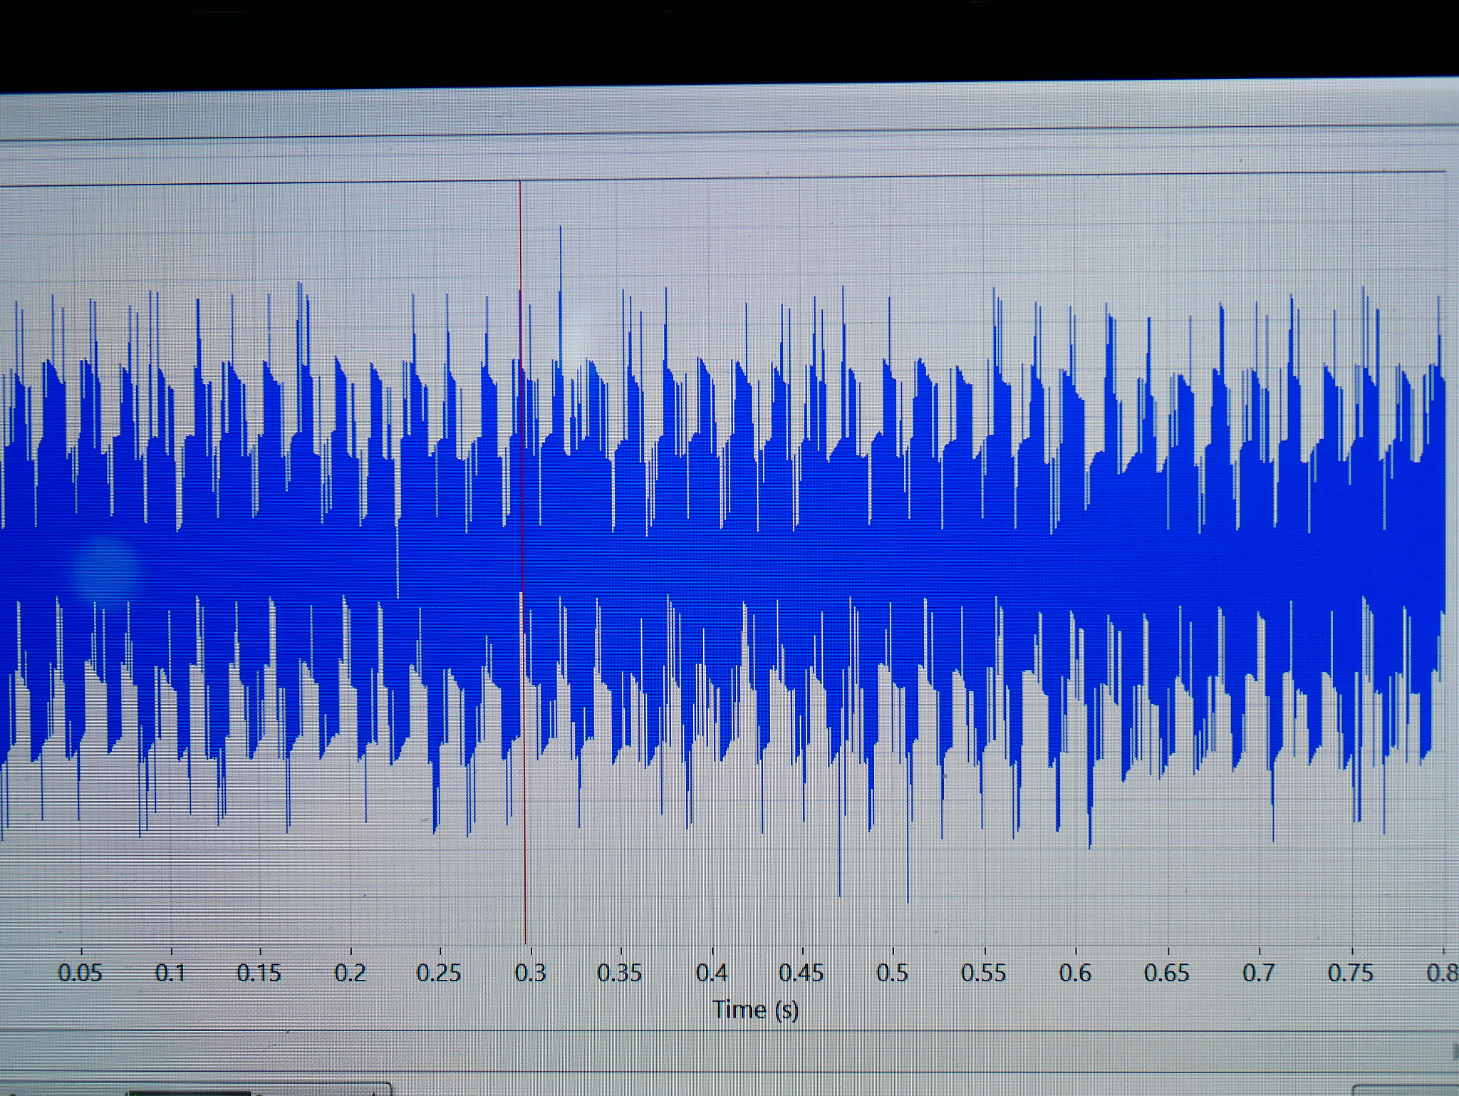Click the tallest positive waveform spike peak
This screenshot has width=1459, height=1096.
pyautogui.click(x=561, y=229)
